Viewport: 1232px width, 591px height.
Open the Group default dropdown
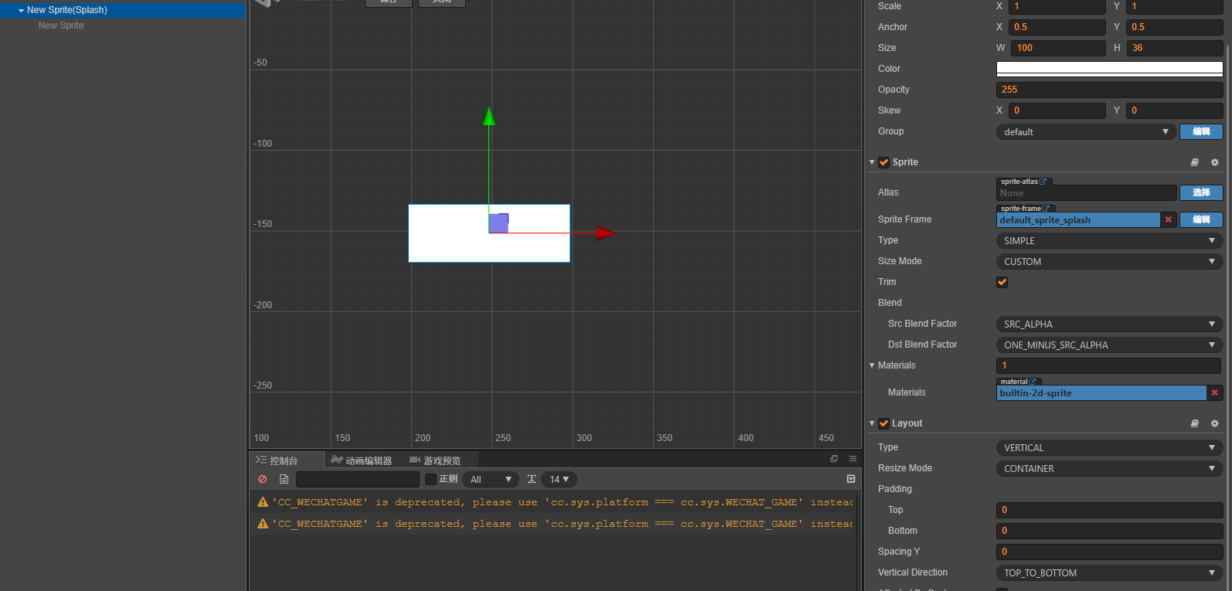1086,132
